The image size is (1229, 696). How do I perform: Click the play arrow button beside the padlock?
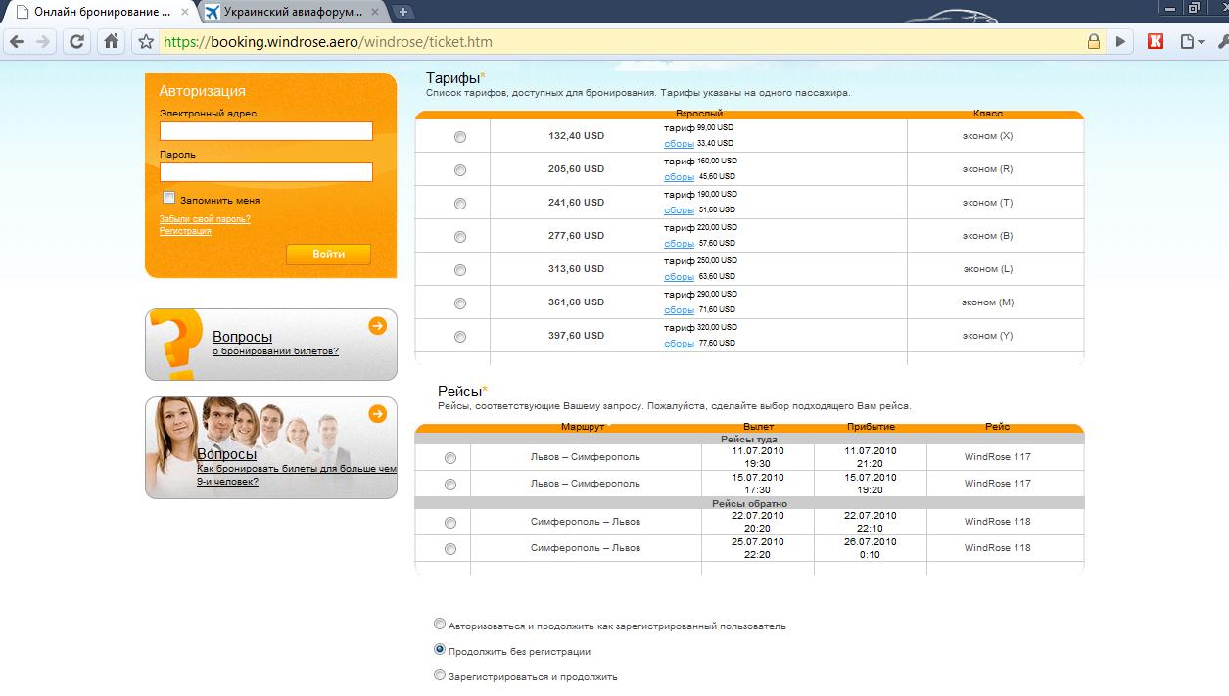point(1121,42)
